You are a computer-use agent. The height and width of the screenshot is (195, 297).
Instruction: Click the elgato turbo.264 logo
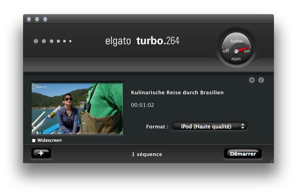142,41
